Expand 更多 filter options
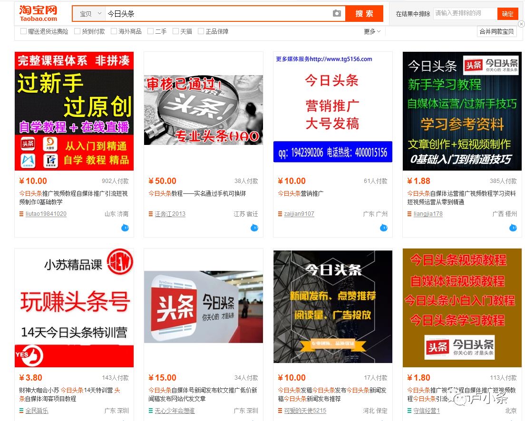 372,31
